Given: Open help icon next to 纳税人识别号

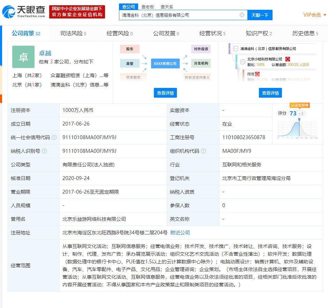Looking at the screenshot, I should click(44, 151).
